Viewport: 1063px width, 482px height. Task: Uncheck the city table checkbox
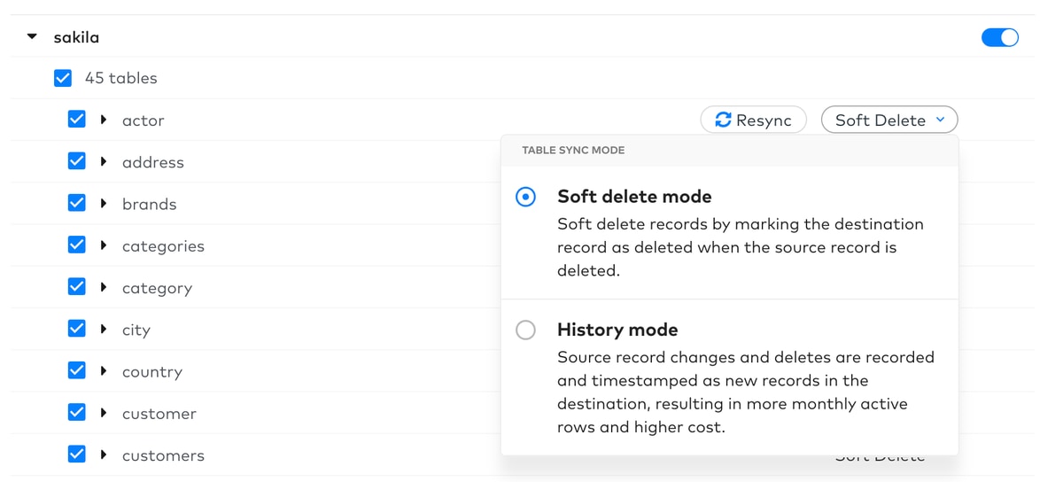[x=77, y=329]
